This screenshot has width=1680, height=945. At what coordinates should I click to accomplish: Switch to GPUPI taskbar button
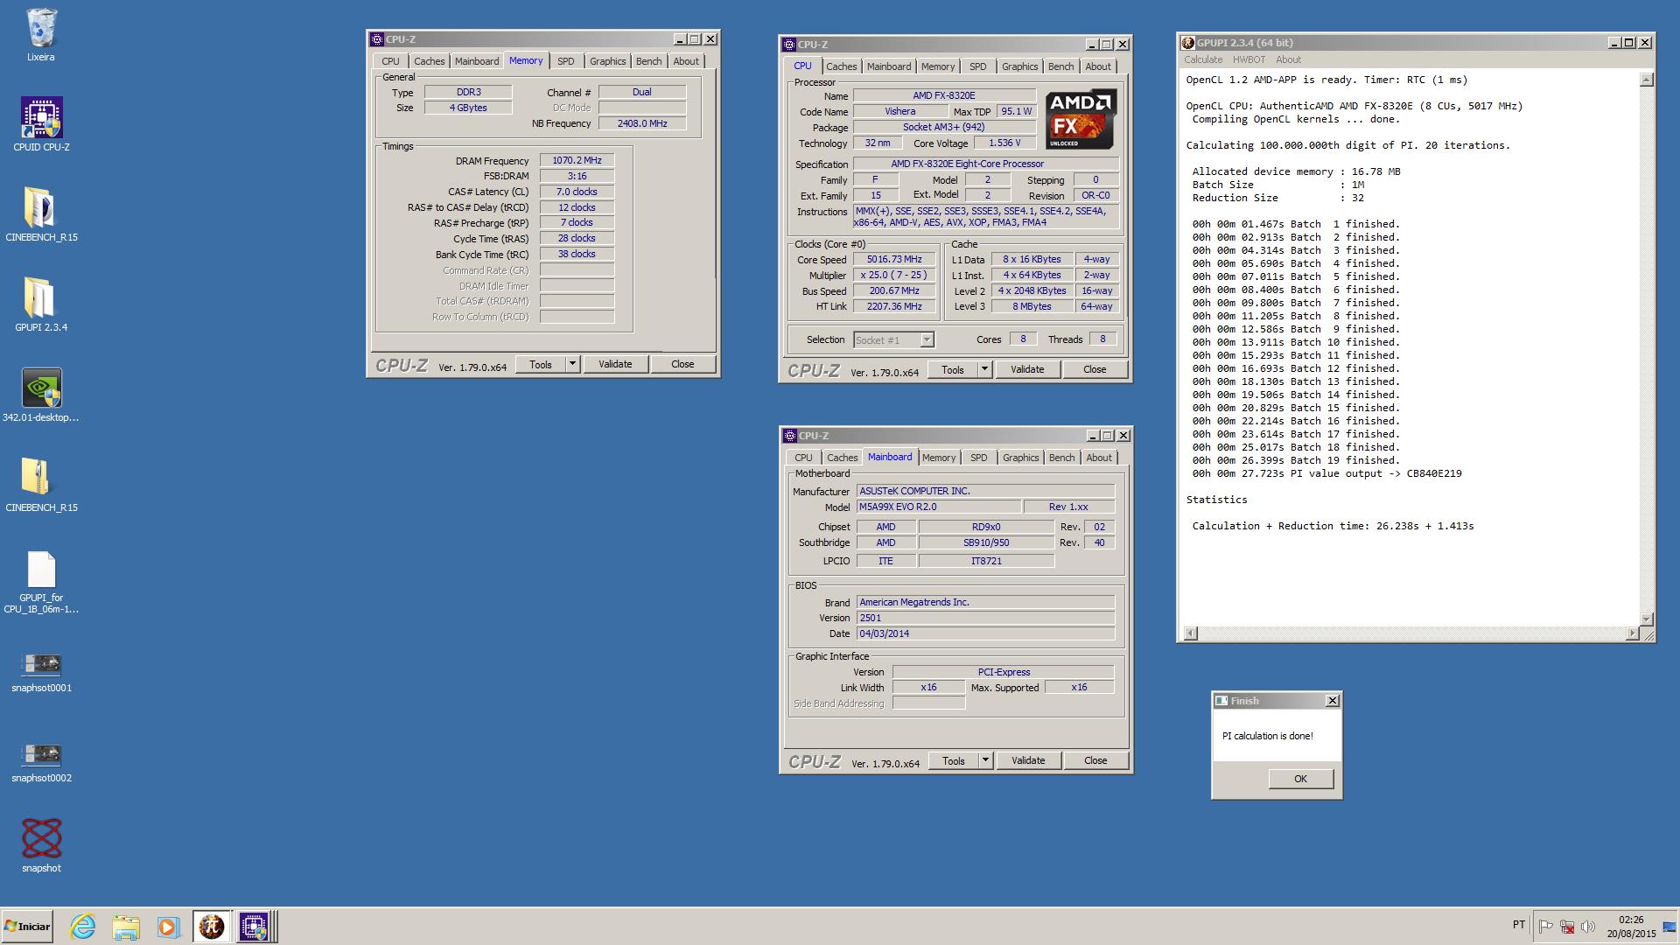click(x=211, y=927)
